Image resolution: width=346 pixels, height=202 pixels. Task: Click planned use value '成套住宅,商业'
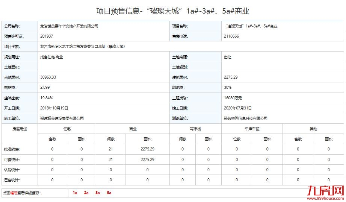coord(51,57)
